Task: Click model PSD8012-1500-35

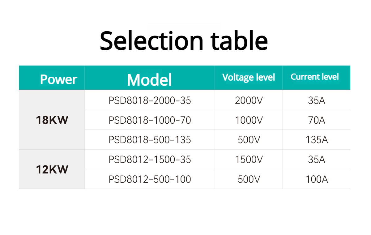Action: [x=150, y=160]
